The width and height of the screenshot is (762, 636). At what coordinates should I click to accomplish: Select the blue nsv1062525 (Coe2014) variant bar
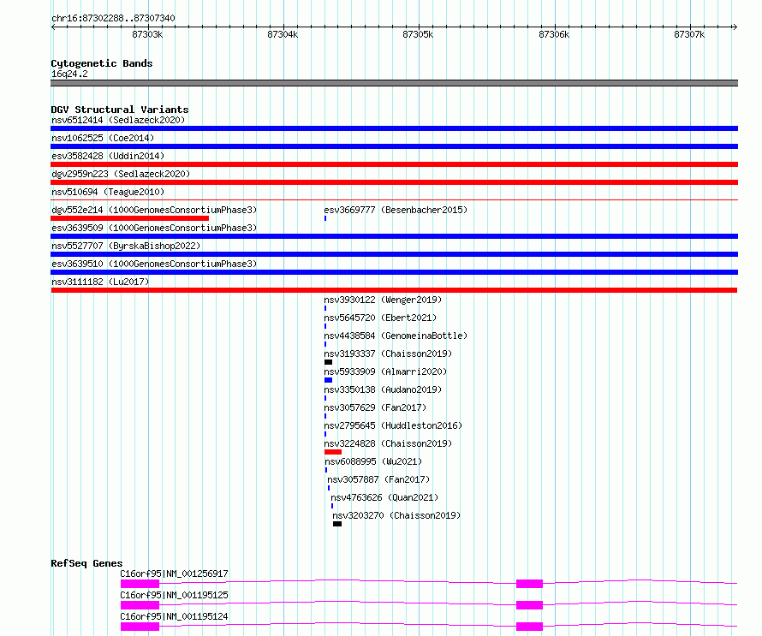(x=394, y=146)
